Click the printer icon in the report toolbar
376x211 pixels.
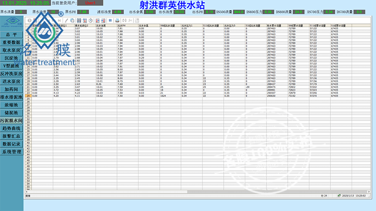pyautogui.click(x=117, y=21)
